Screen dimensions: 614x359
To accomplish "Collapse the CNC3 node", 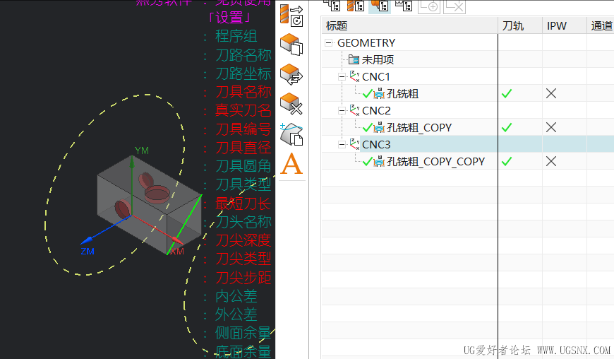I will (342, 145).
